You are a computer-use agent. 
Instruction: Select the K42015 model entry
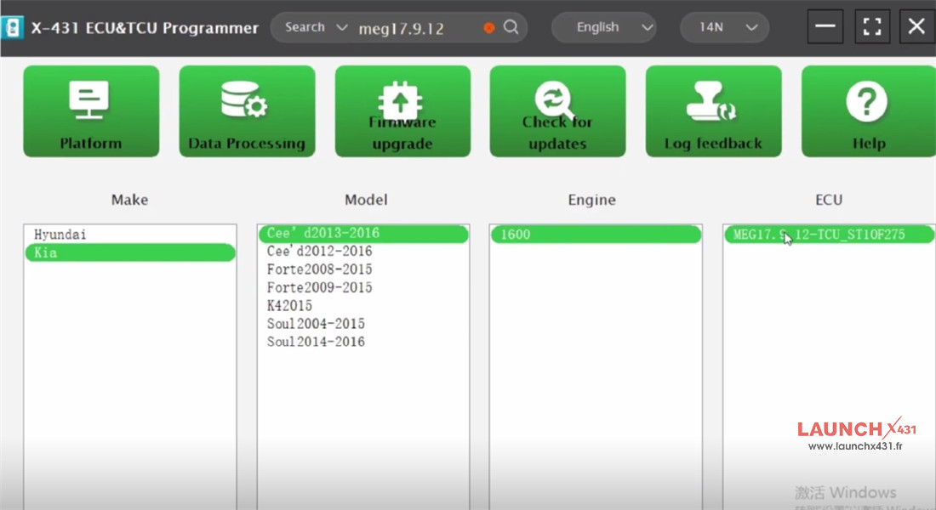289,306
